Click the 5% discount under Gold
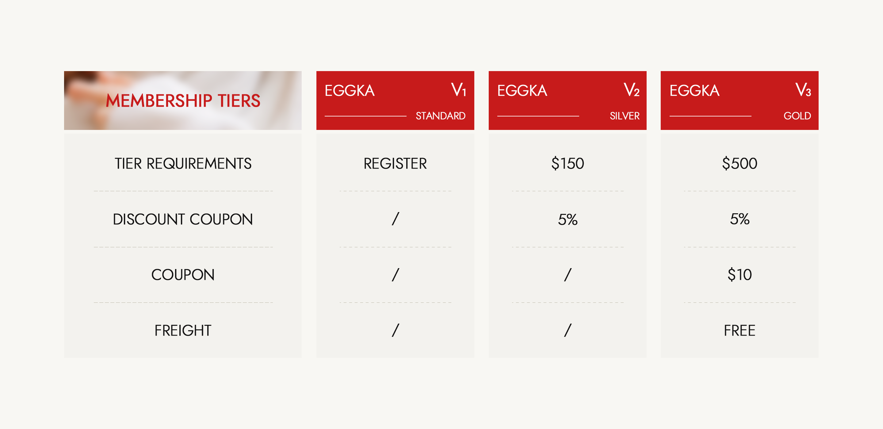The width and height of the screenshot is (883, 429). (740, 219)
